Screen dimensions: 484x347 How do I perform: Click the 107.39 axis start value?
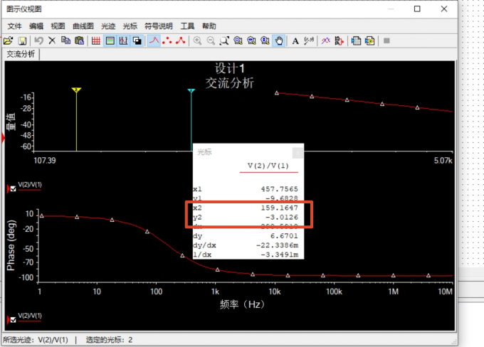point(44,161)
